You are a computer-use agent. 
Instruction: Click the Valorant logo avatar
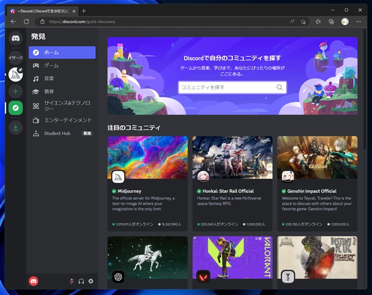point(203,276)
